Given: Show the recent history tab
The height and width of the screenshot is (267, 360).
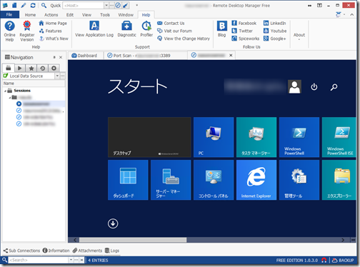Looking at the screenshot, I should [x=43, y=69].
